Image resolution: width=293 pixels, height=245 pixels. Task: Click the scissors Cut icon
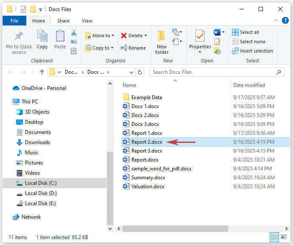(x=73, y=33)
